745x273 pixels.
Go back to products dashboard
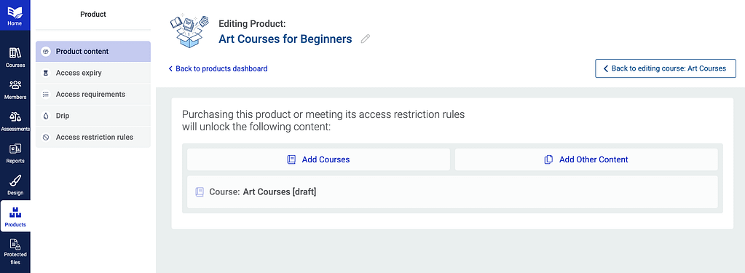pyautogui.click(x=218, y=69)
